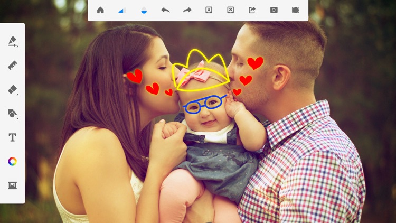The height and width of the screenshot is (223, 396).
Task: Select the Pen brush tool
Action: pyautogui.click(x=13, y=41)
